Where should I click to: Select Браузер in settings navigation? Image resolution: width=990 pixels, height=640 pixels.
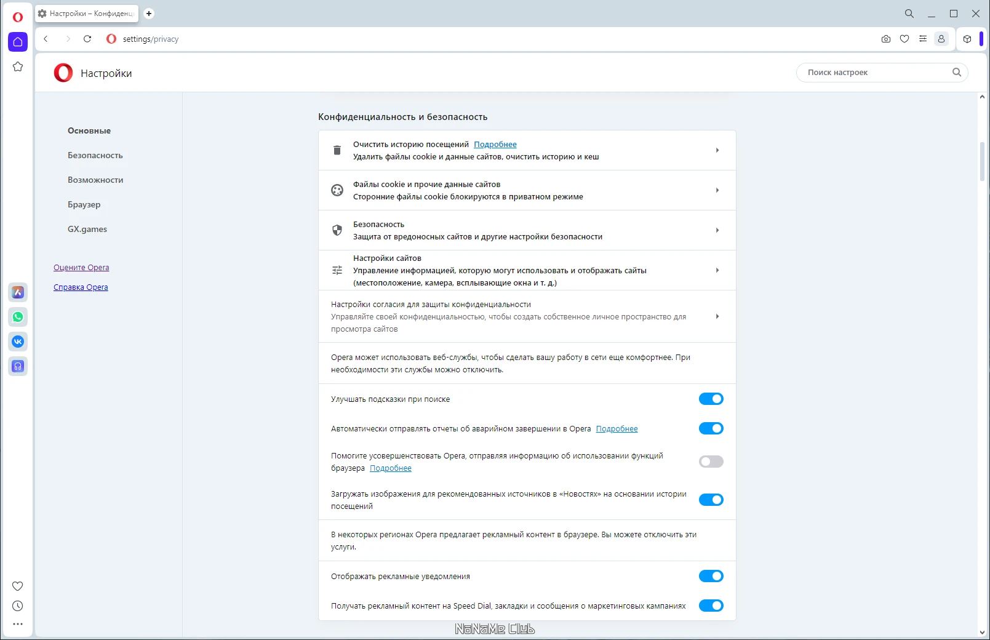click(x=84, y=204)
